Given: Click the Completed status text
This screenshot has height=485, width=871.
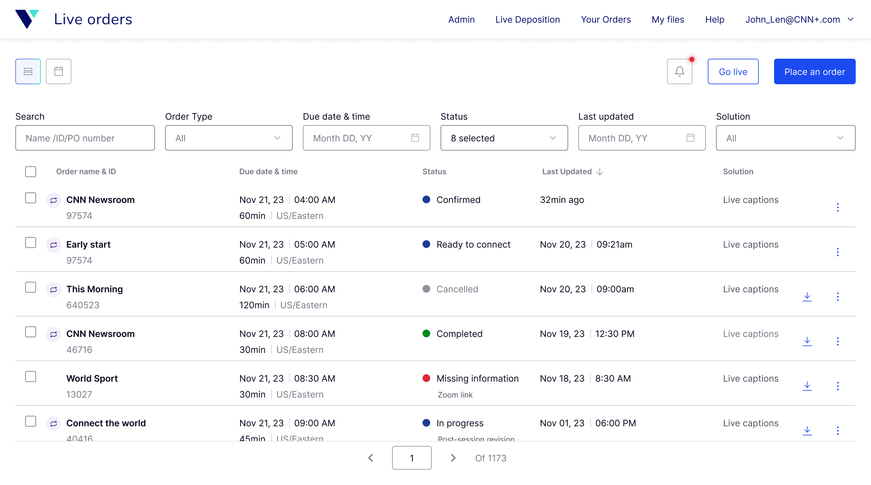Looking at the screenshot, I should tap(460, 334).
